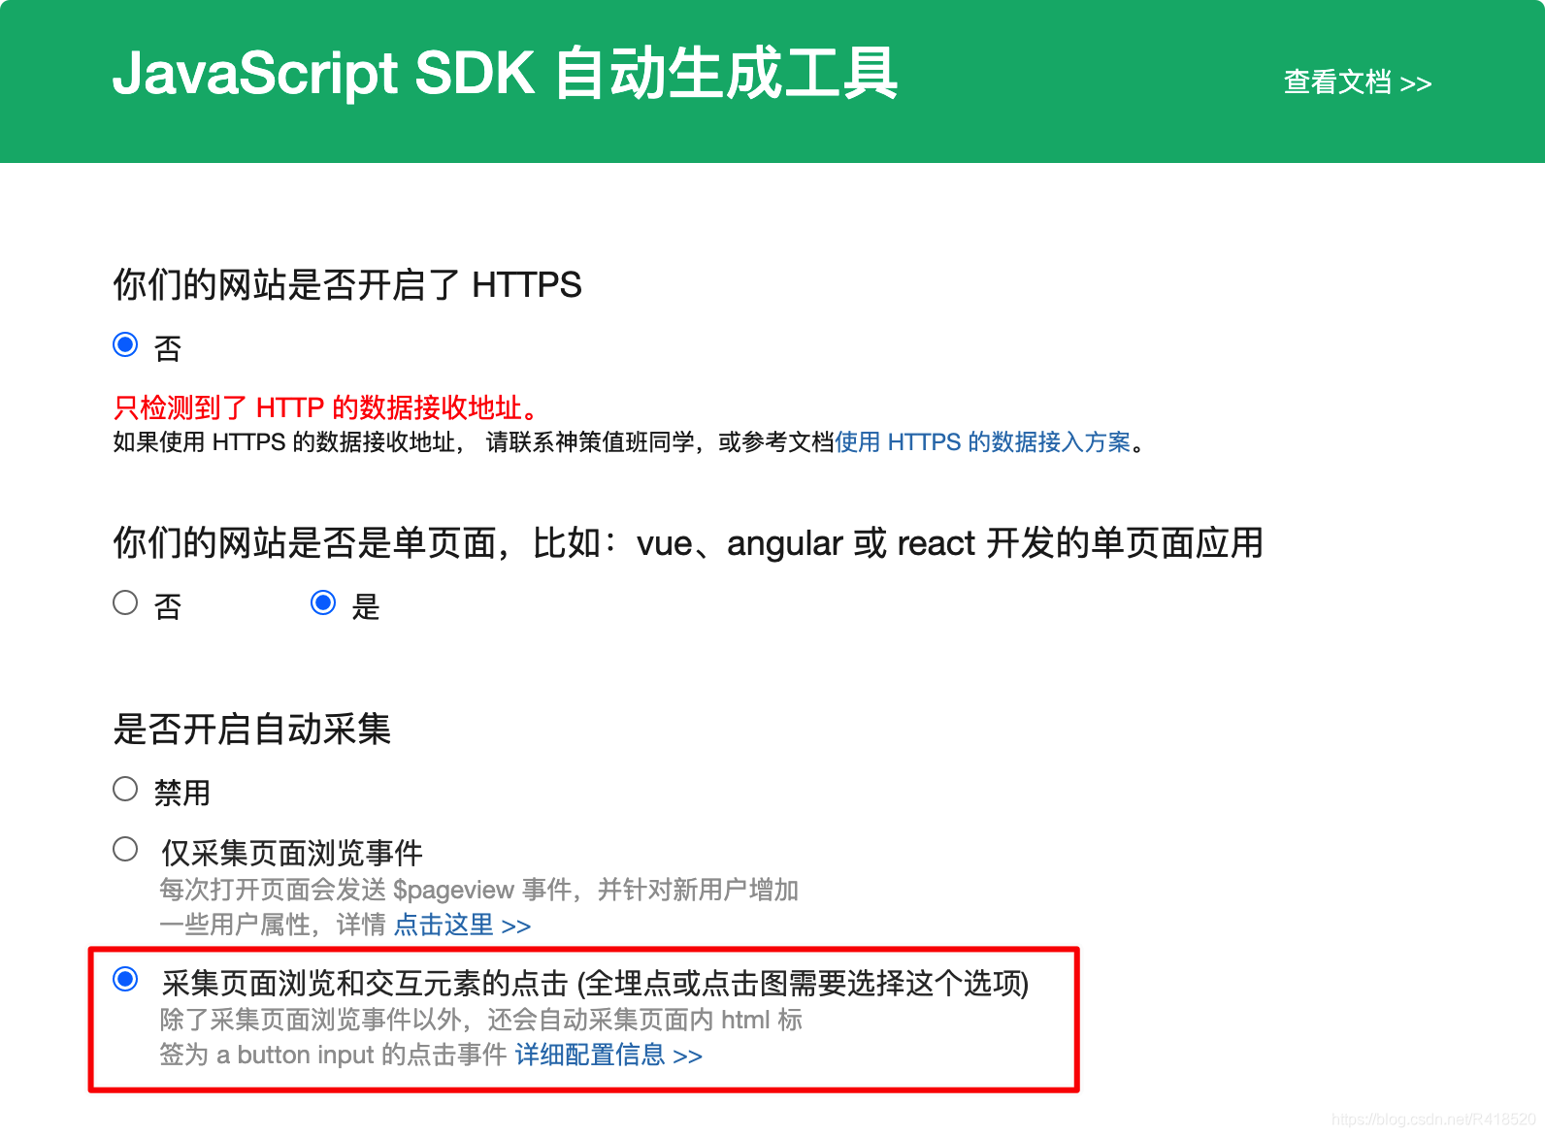Open 使用 HTTPS 的数据接入方案 link
The height and width of the screenshot is (1137, 1545).
pyautogui.click(x=982, y=442)
